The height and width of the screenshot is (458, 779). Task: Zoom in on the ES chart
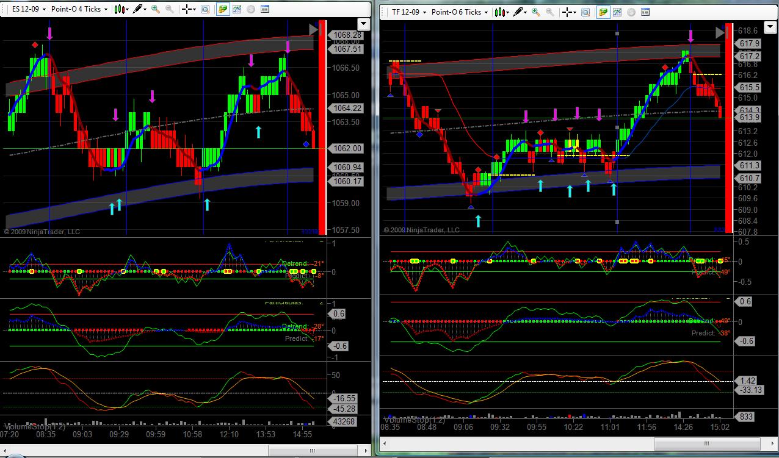[x=156, y=9]
